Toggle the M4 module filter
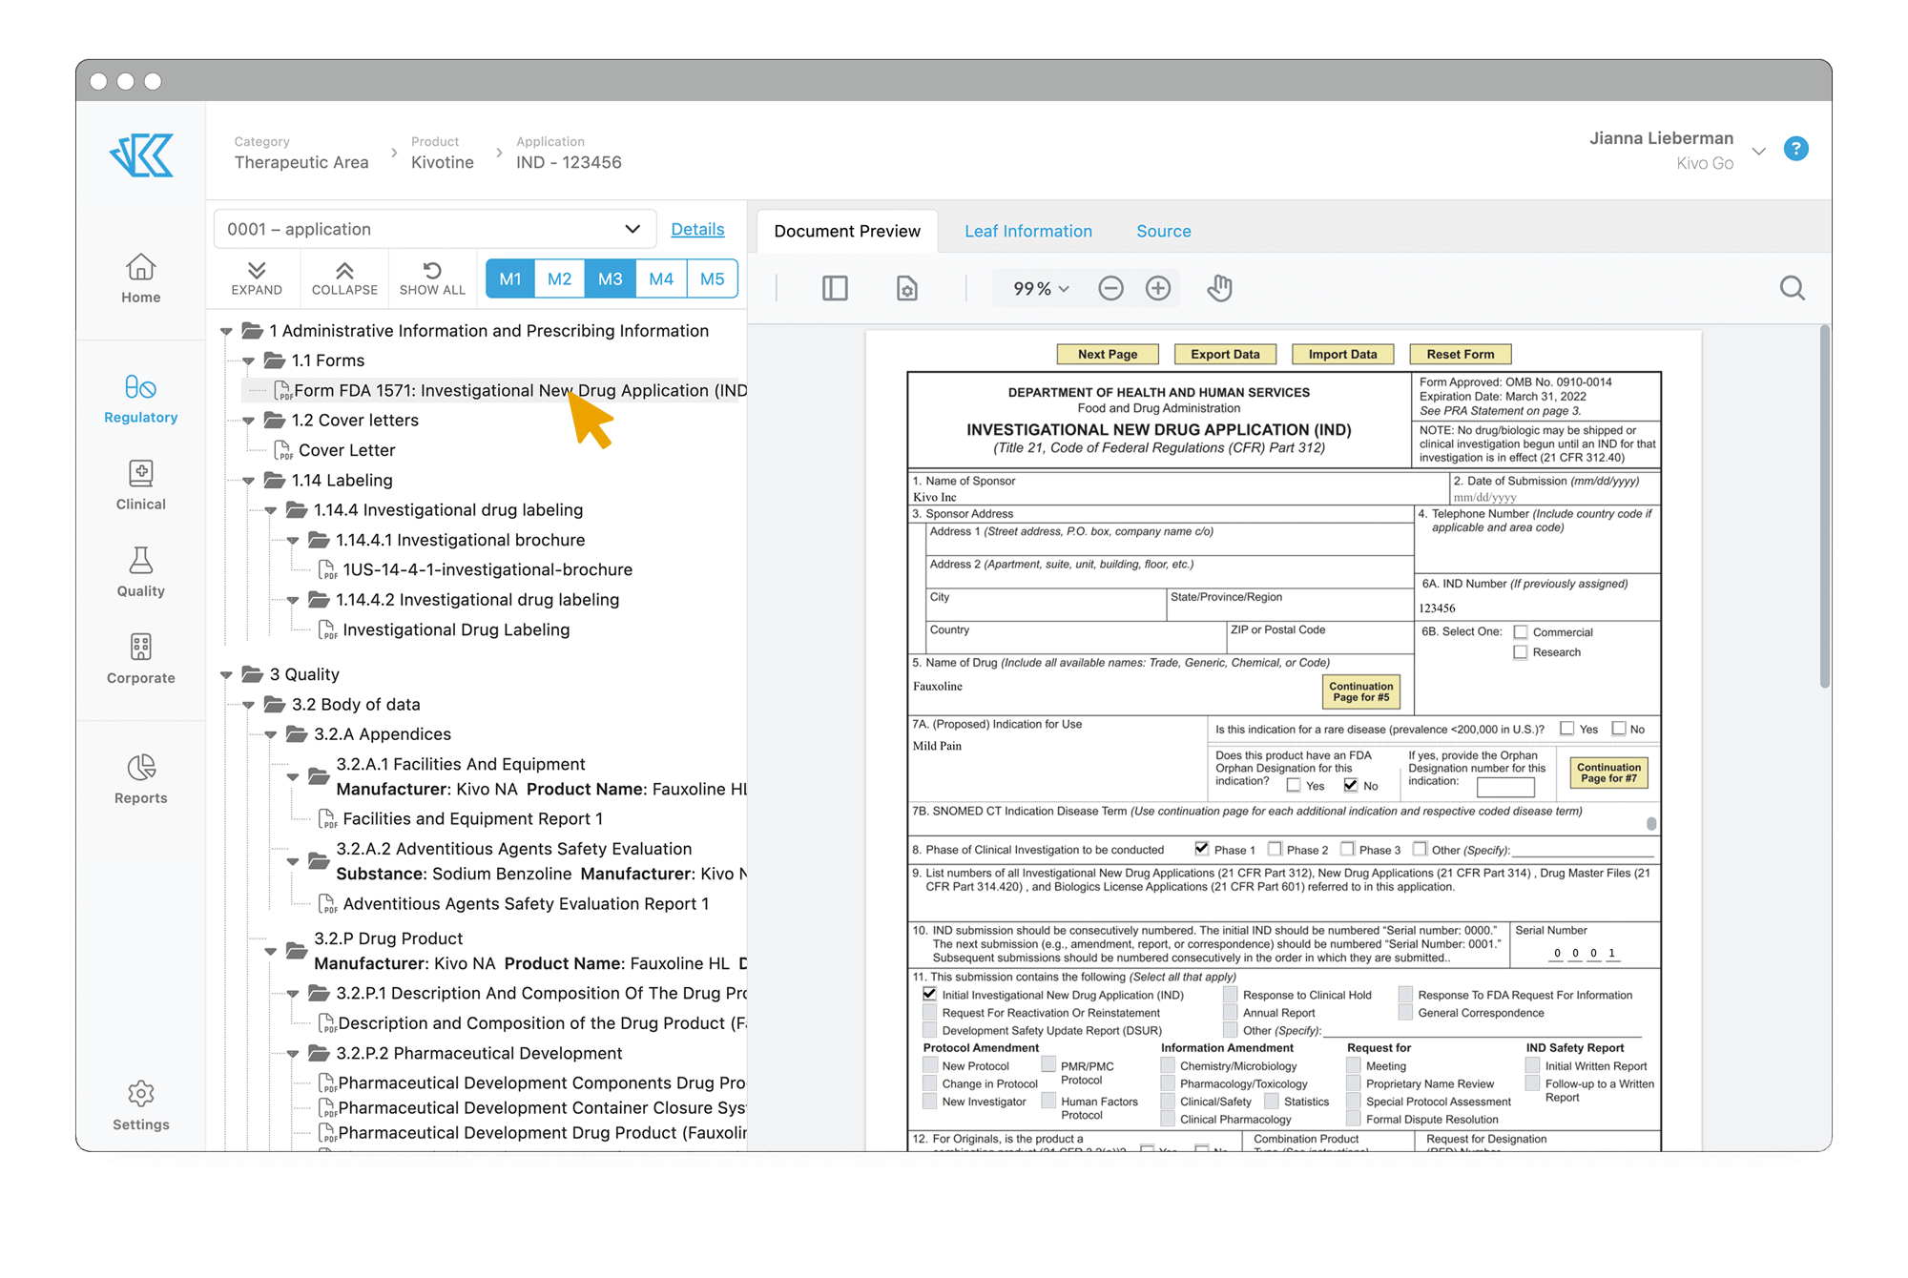 (x=661, y=279)
